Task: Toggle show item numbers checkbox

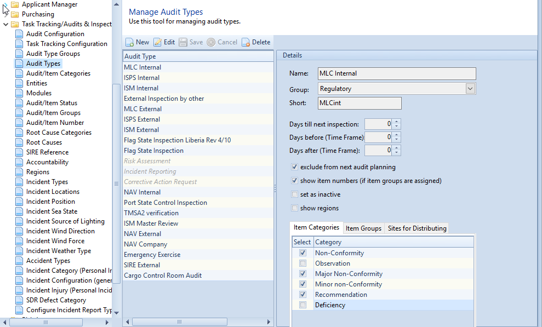Action: pyautogui.click(x=294, y=181)
